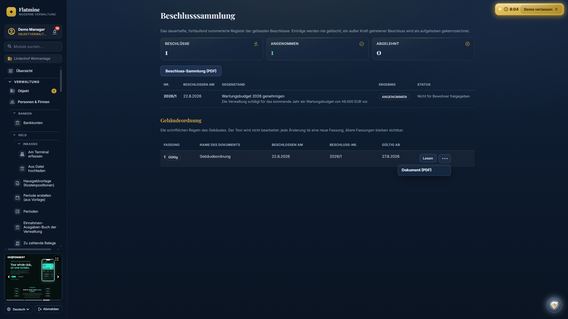The height and width of the screenshot is (319, 568).
Task: Open Lindenhof Wohnanlage property selector
Action: tap(33, 58)
